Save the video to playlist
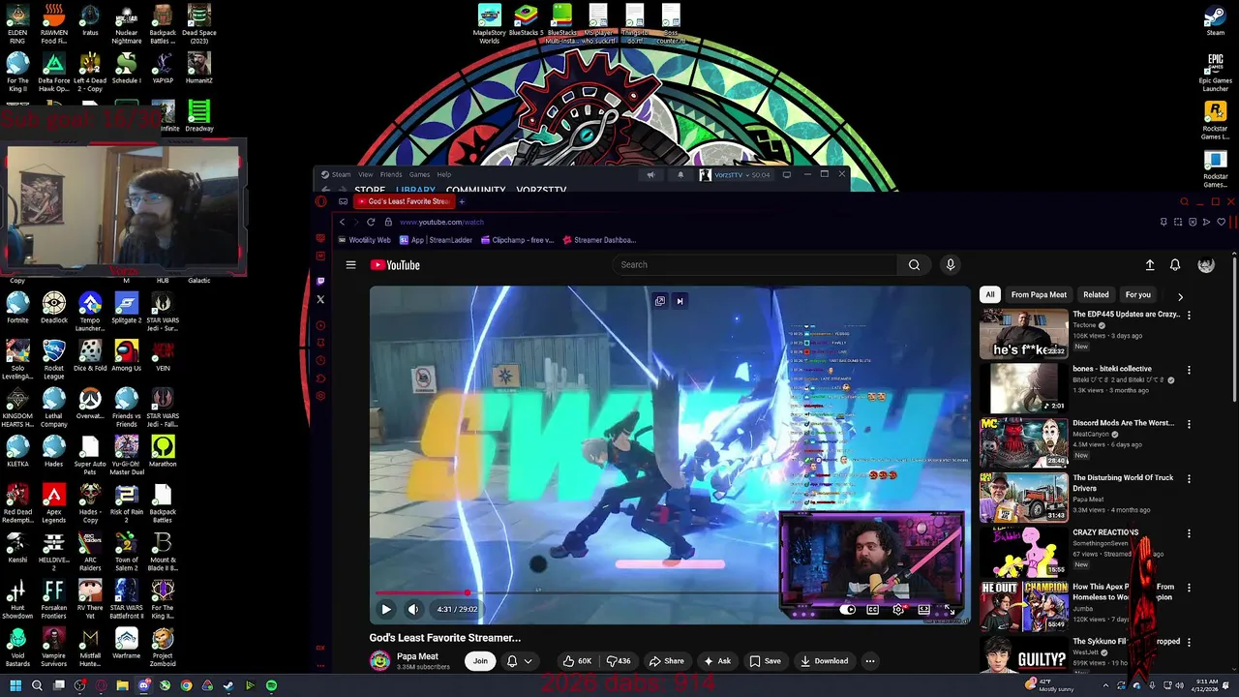The width and height of the screenshot is (1239, 697). click(x=765, y=661)
